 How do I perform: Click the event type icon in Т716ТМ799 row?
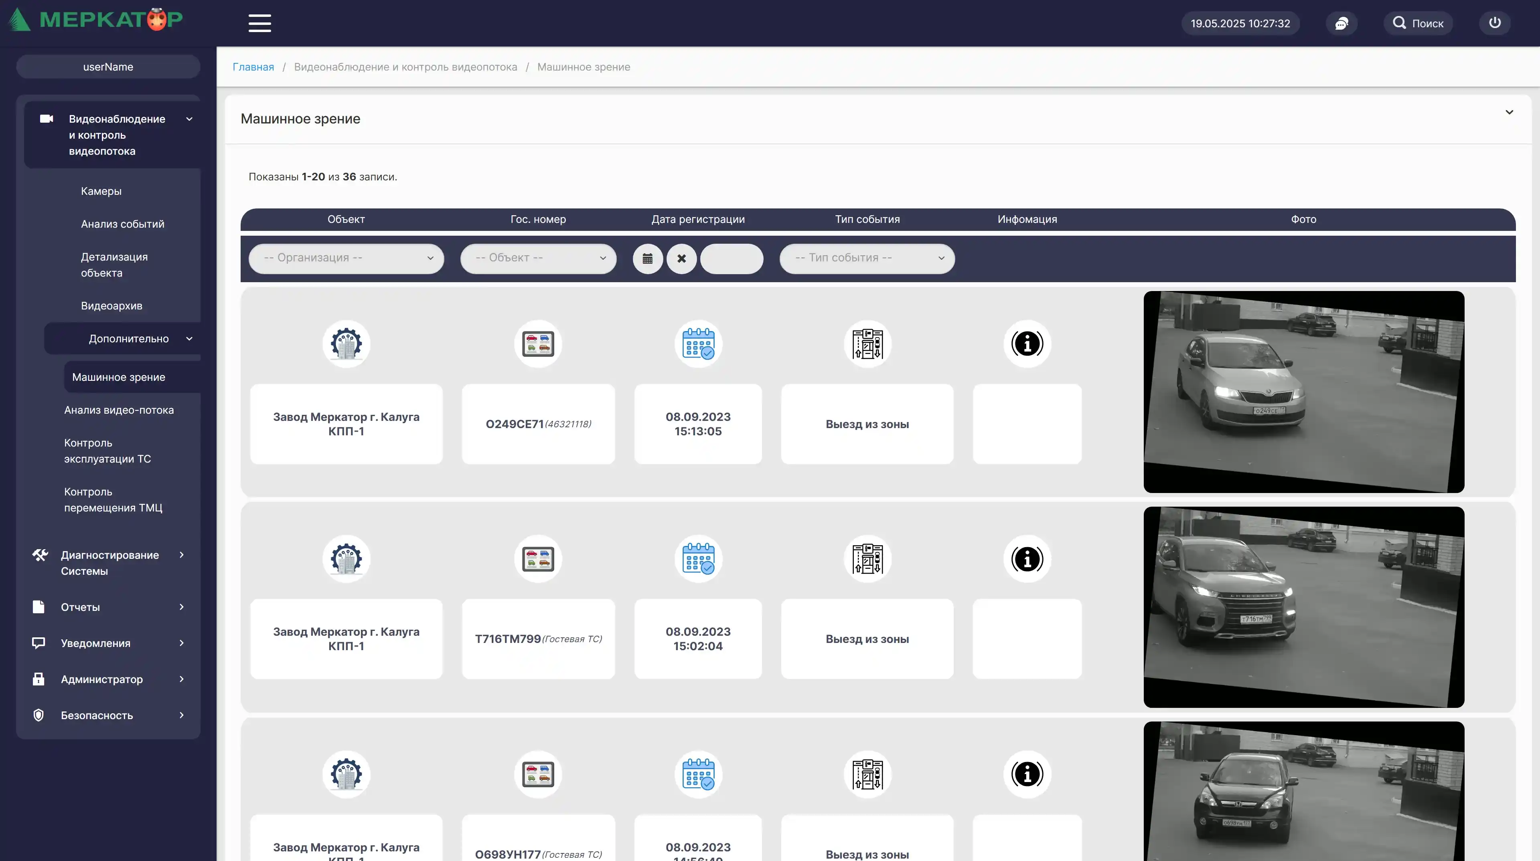867,559
